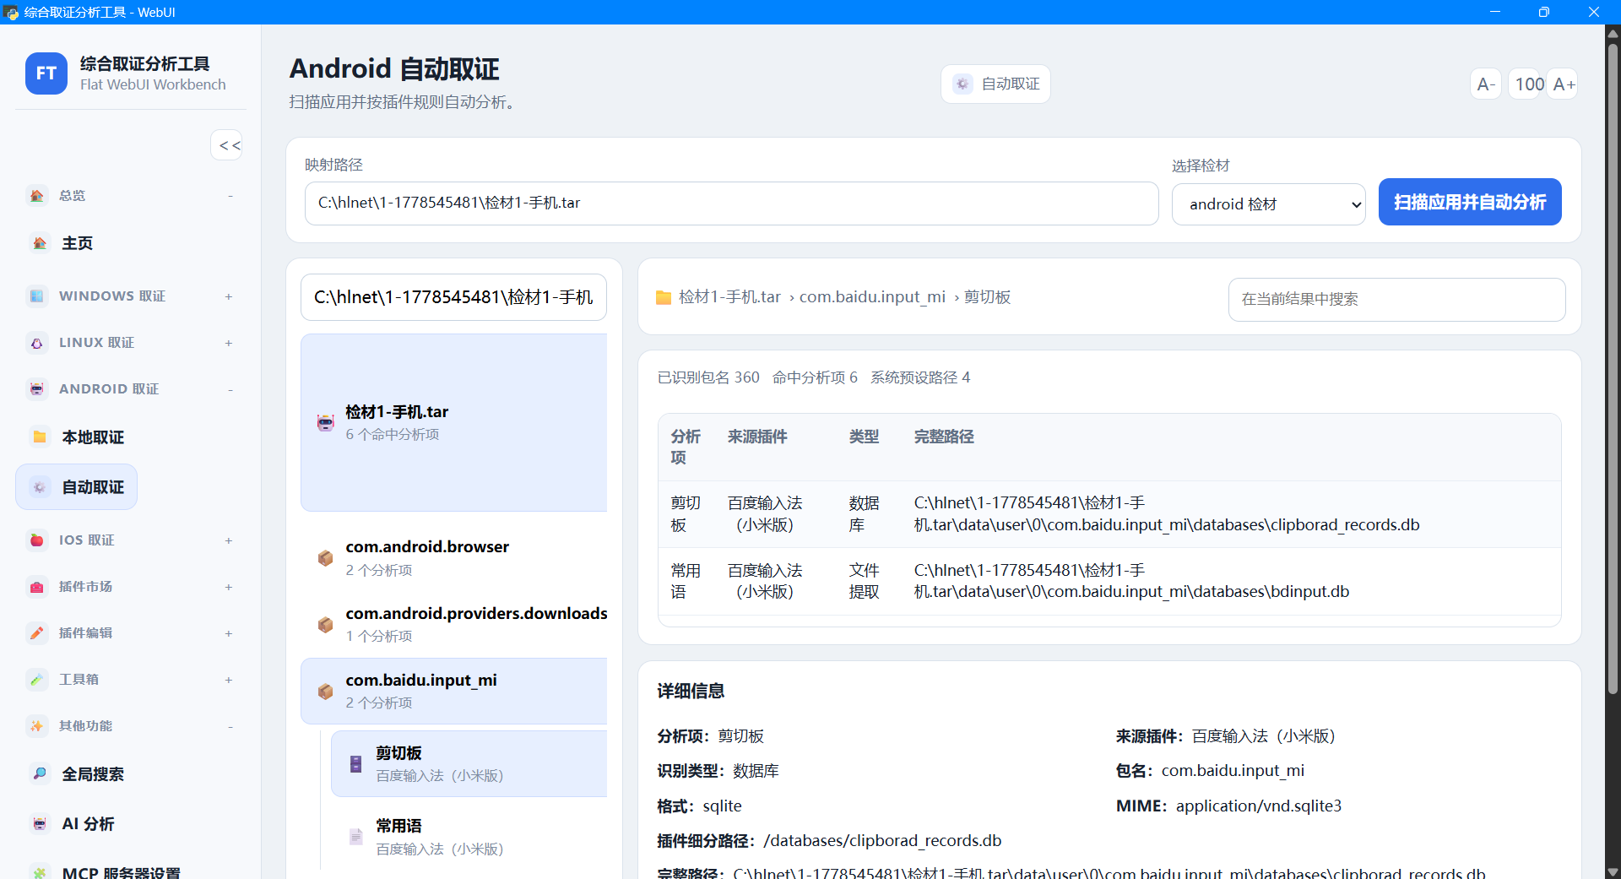Click the document icon next to 常用语
Screen dimensions: 1621x879
[356, 837]
